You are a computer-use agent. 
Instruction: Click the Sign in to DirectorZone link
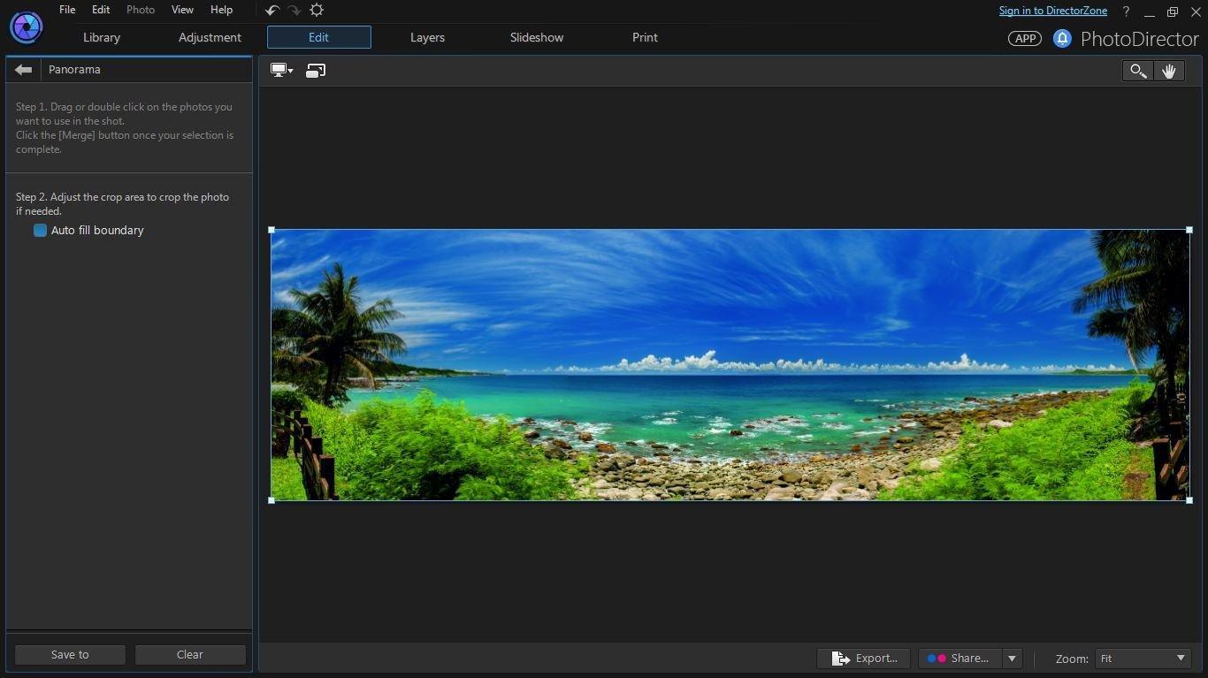pyautogui.click(x=1052, y=10)
